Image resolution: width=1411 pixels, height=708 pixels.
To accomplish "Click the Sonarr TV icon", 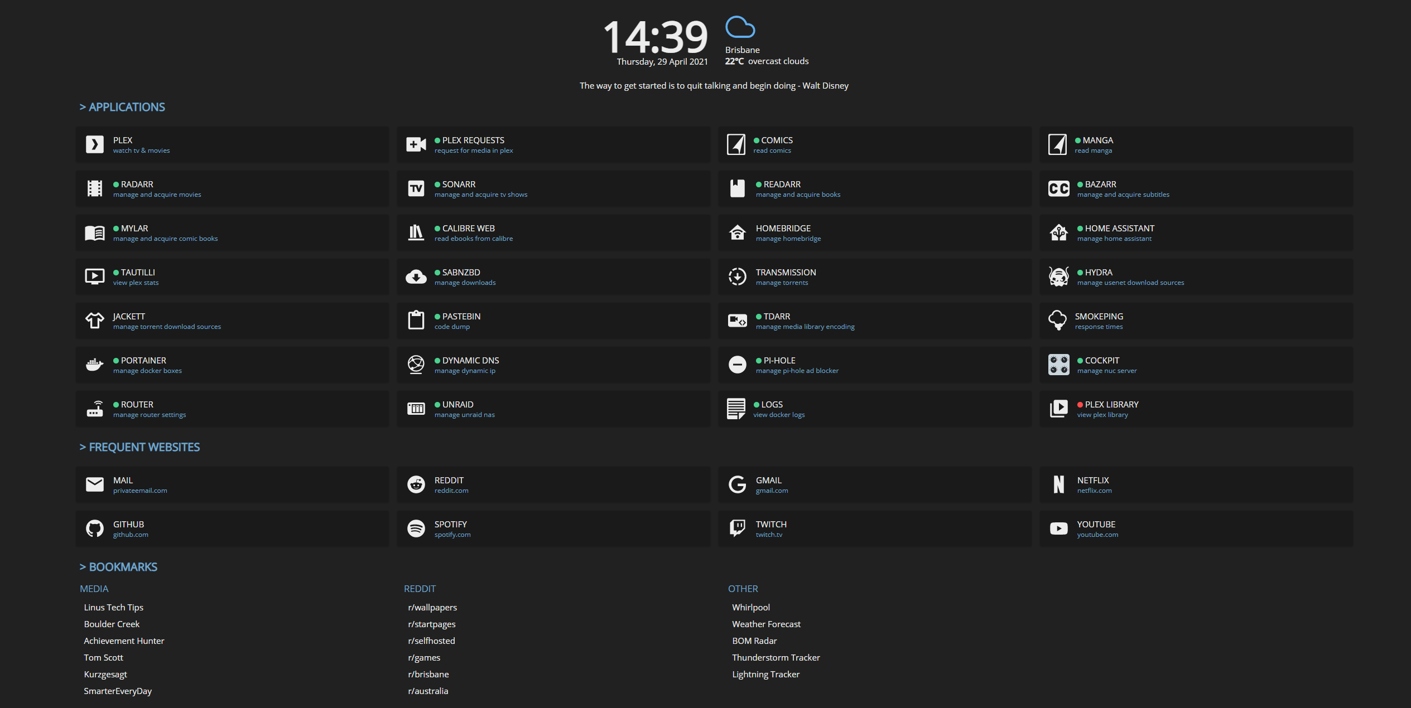I will 416,188.
